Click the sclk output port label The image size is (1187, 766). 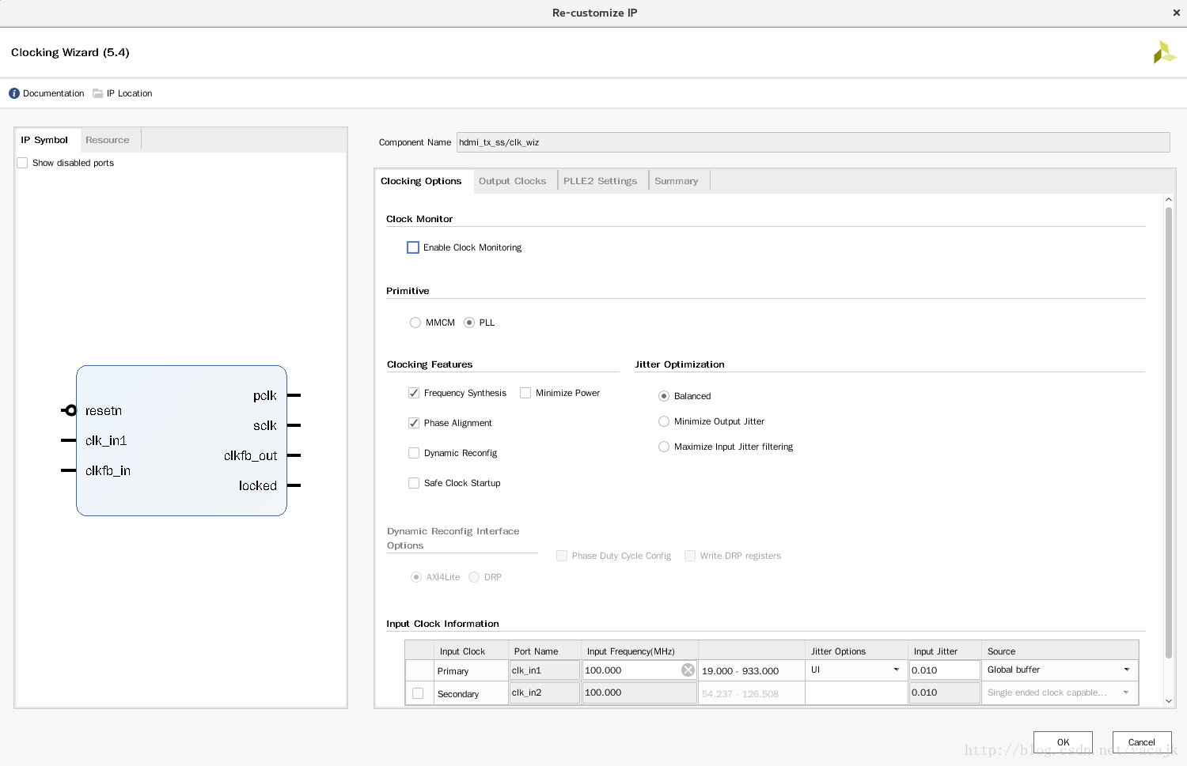click(265, 425)
